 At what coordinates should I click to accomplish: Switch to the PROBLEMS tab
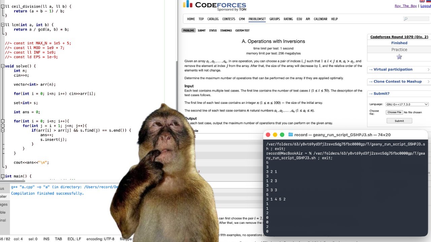point(189,31)
